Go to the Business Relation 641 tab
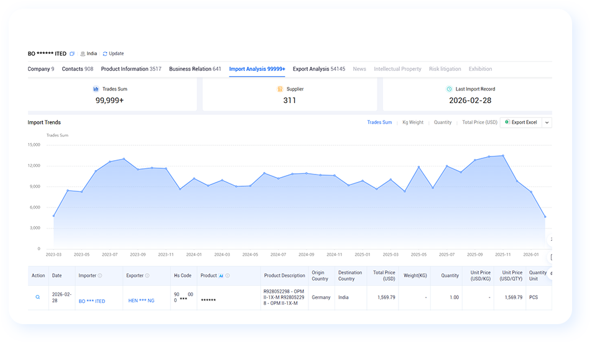The width and height of the screenshot is (592, 344). click(x=195, y=69)
